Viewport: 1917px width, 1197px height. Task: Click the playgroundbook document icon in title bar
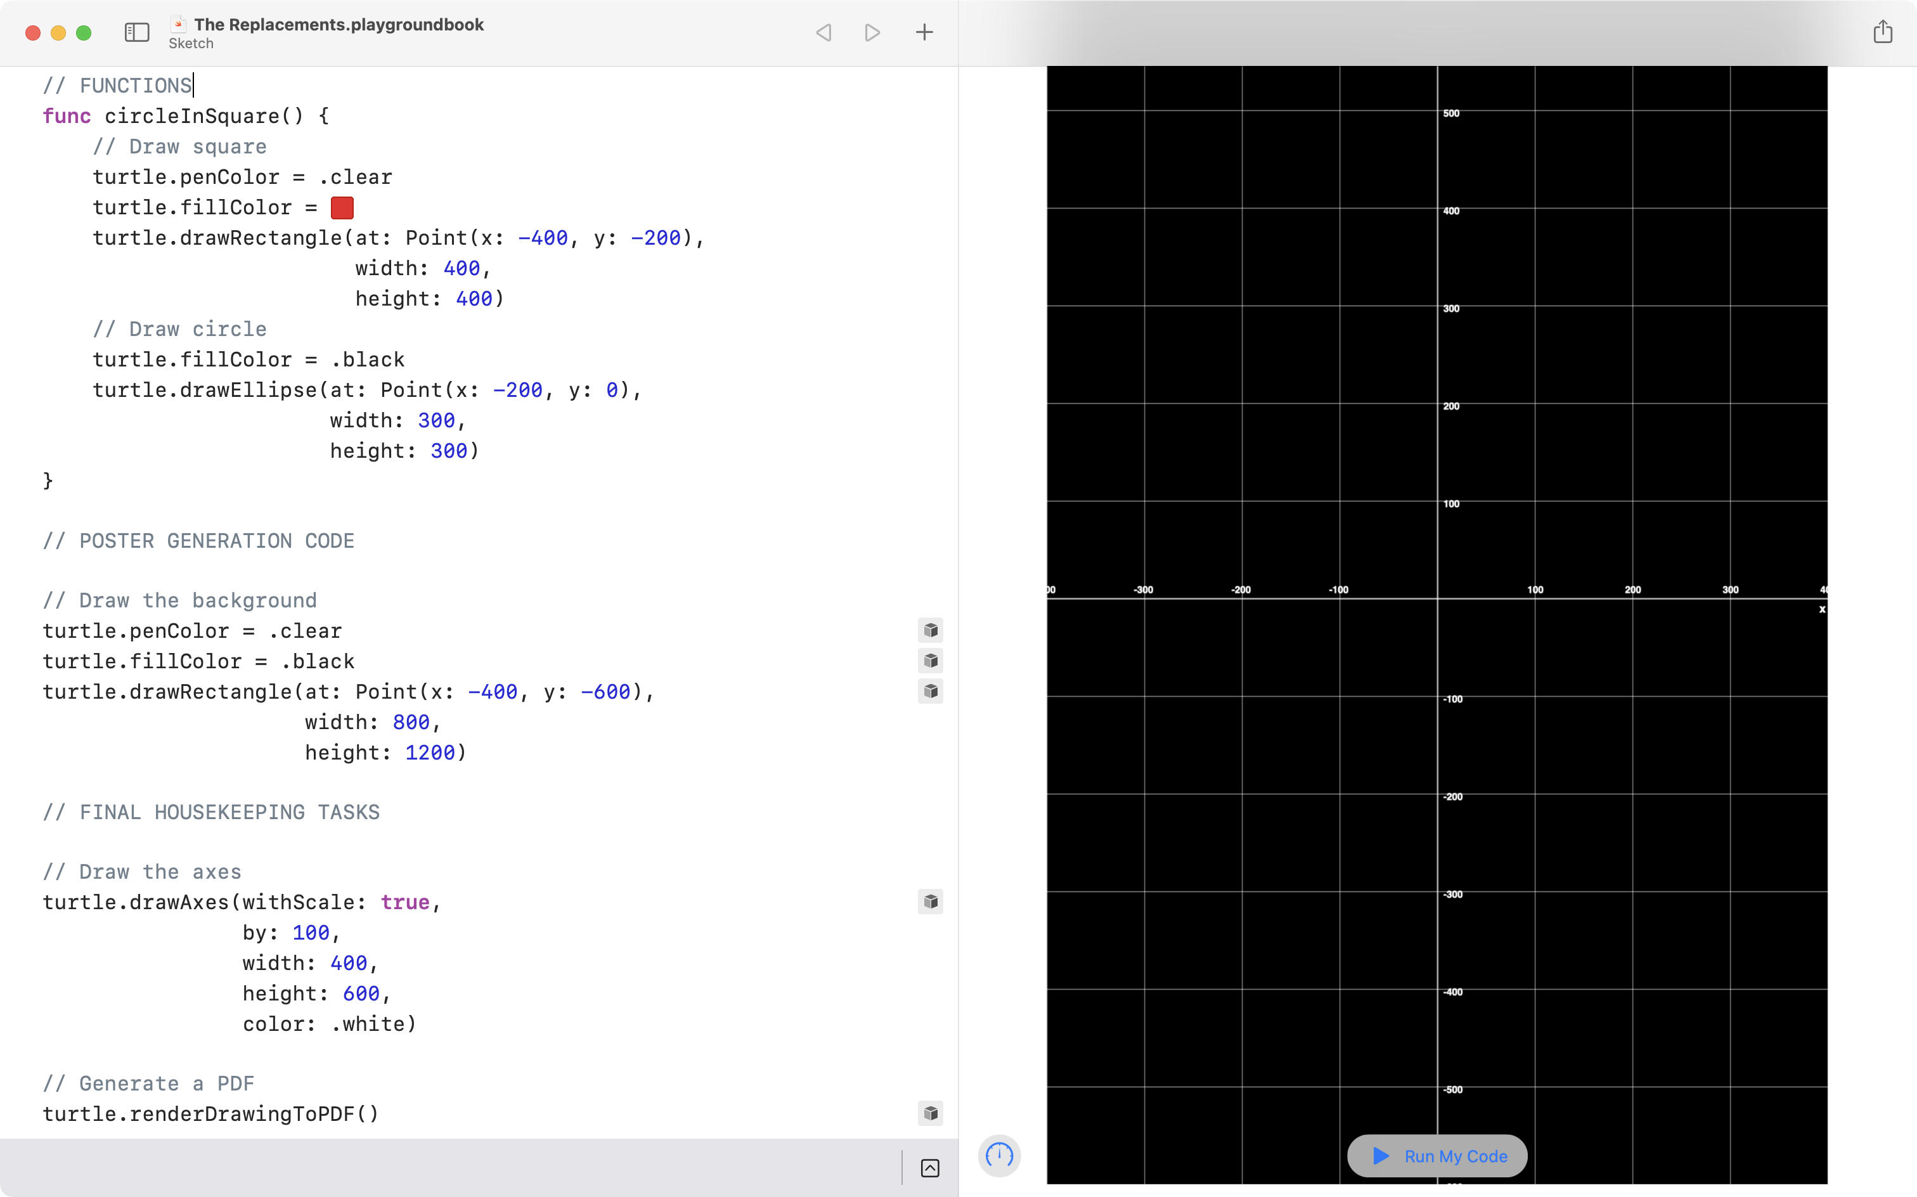179,25
